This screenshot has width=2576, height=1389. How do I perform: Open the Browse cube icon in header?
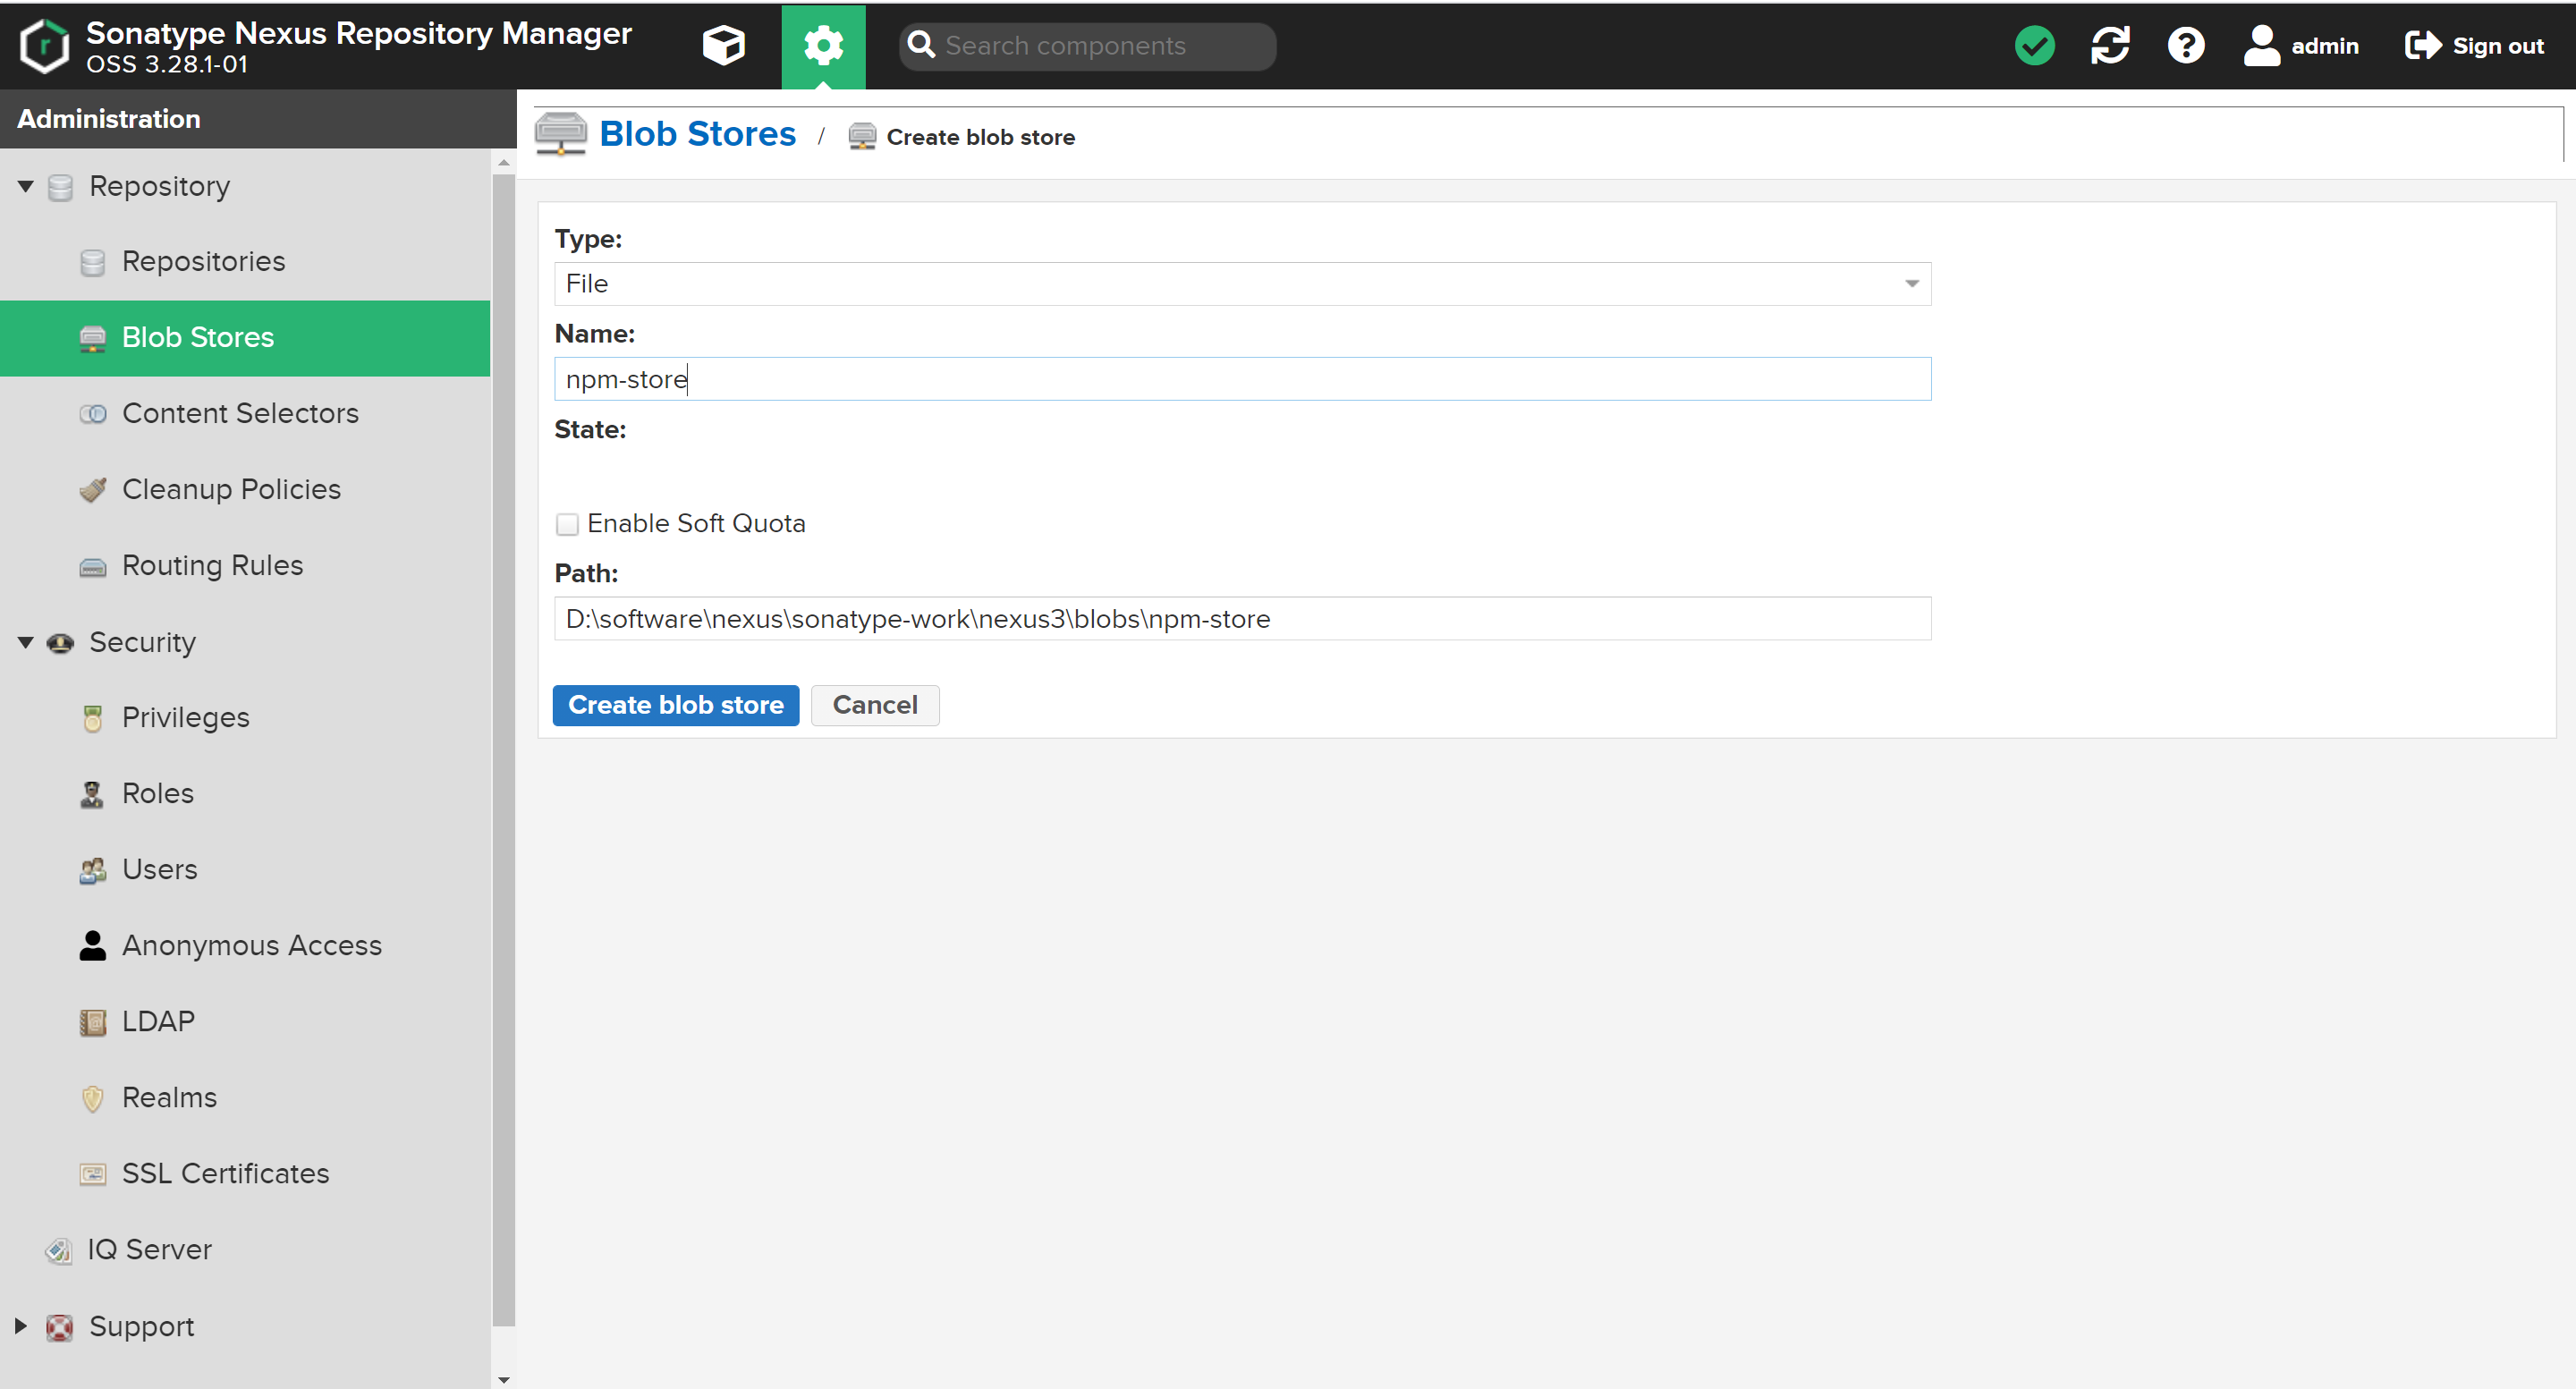(723, 45)
